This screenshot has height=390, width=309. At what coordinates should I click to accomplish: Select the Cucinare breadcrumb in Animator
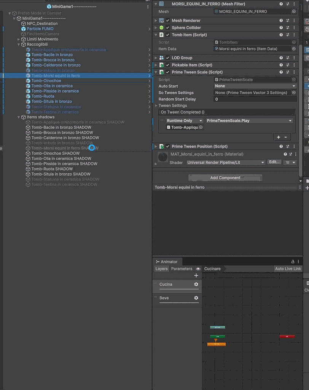212,269
